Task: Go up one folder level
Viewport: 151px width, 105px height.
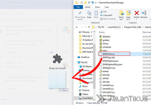Action: tap(89, 27)
